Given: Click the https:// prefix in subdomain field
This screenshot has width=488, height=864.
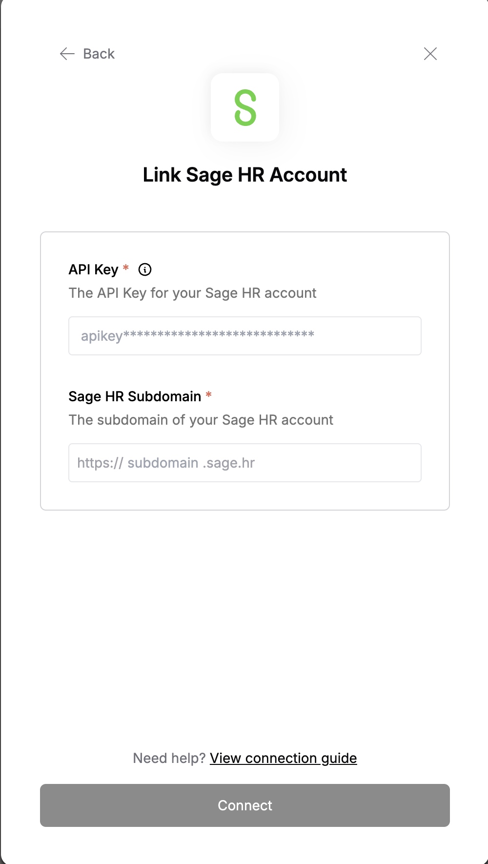Looking at the screenshot, I should click(100, 463).
